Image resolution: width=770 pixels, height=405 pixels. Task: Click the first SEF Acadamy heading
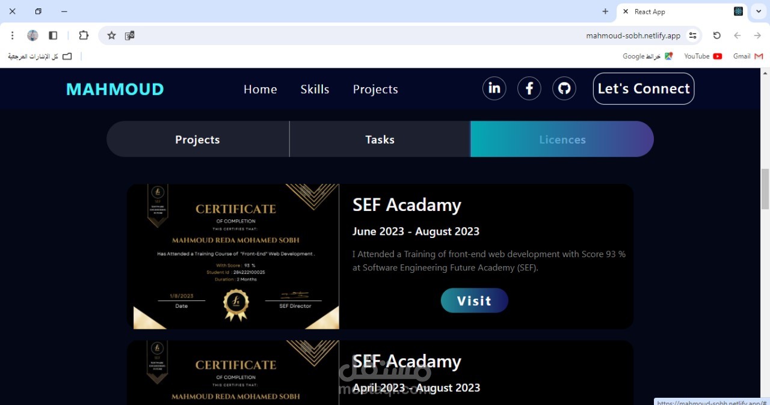pyautogui.click(x=407, y=205)
